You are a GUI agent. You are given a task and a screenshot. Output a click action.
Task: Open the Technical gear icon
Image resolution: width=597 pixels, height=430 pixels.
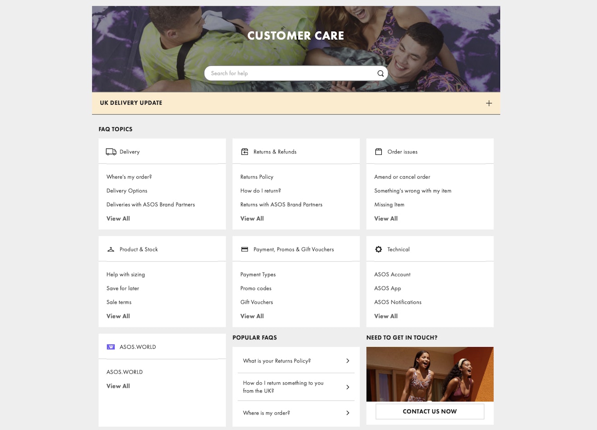click(379, 250)
